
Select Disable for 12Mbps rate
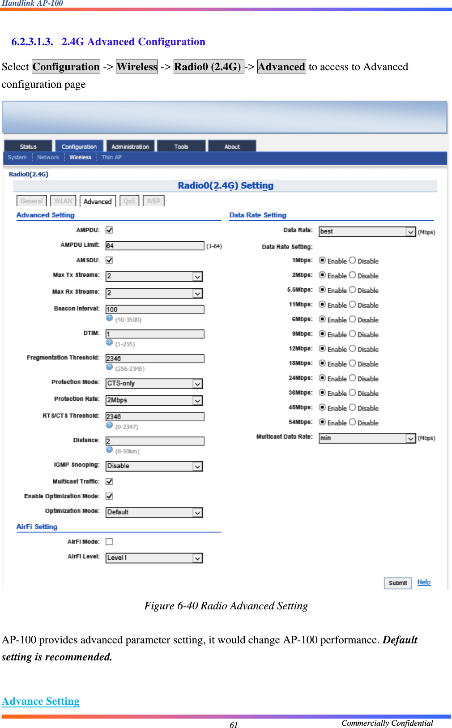pos(353,348)
